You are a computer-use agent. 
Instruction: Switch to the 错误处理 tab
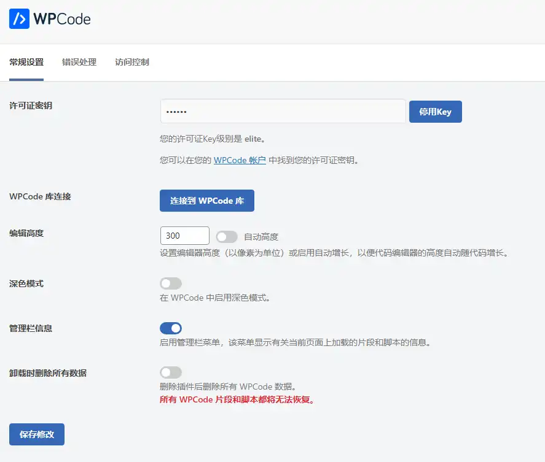click(x=79, y=62)
